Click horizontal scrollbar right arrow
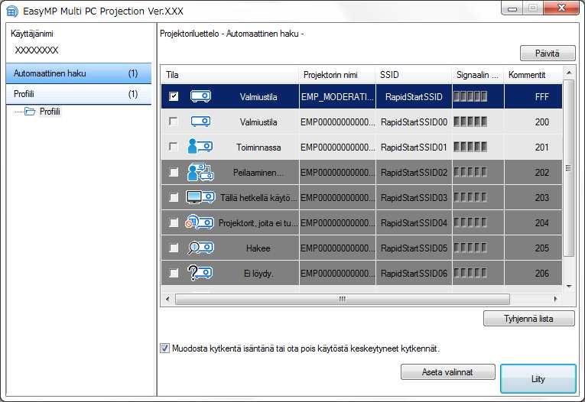The image size is (585, 402). [555, 299]
